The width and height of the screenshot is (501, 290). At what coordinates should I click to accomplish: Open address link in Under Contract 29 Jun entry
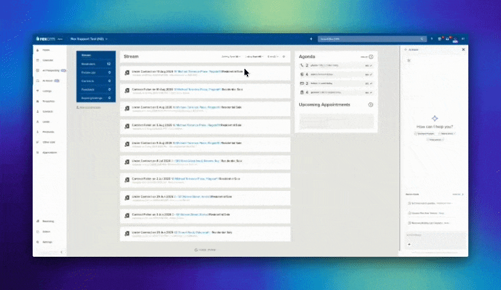[191, 196]
